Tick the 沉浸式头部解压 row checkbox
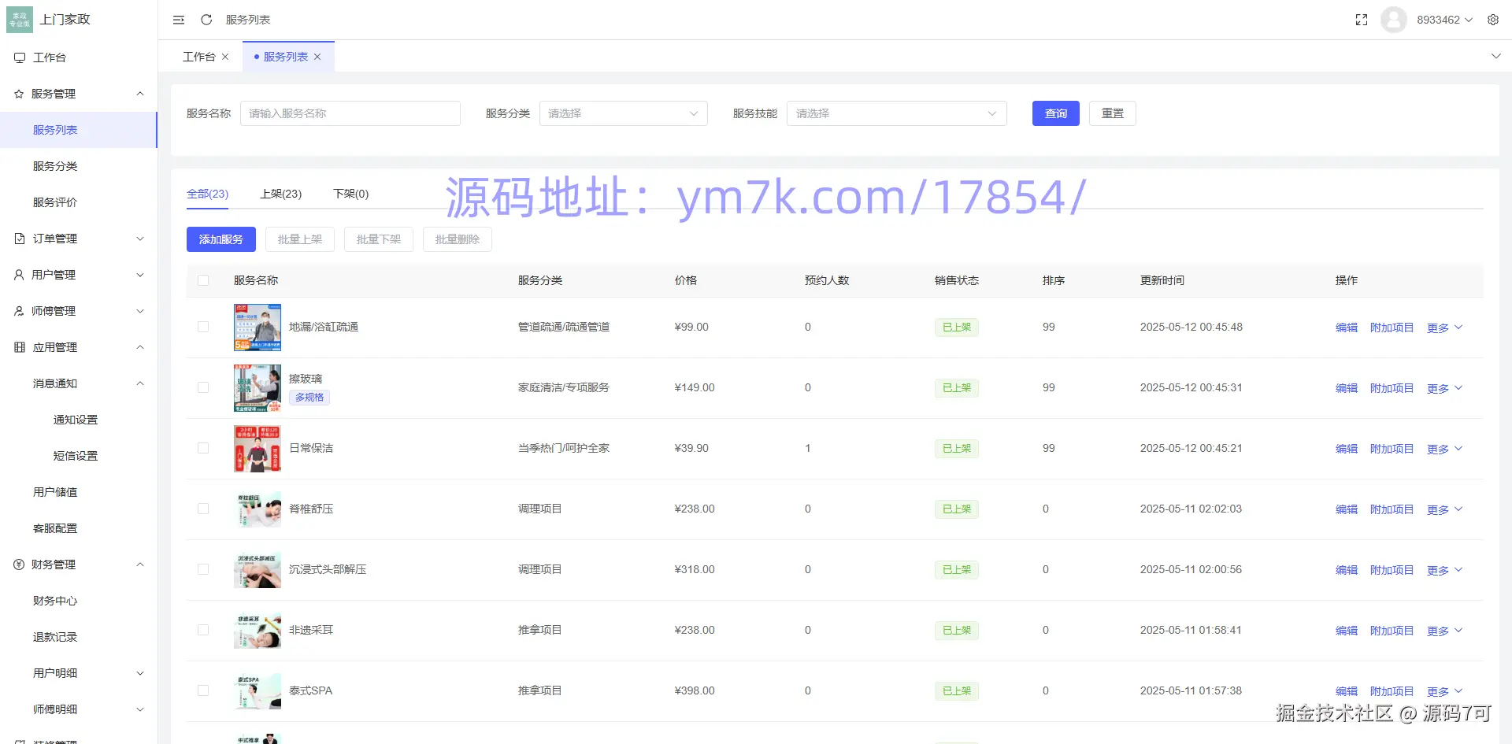Viewport: 1512px width, 744px height. tap(203, 569)
